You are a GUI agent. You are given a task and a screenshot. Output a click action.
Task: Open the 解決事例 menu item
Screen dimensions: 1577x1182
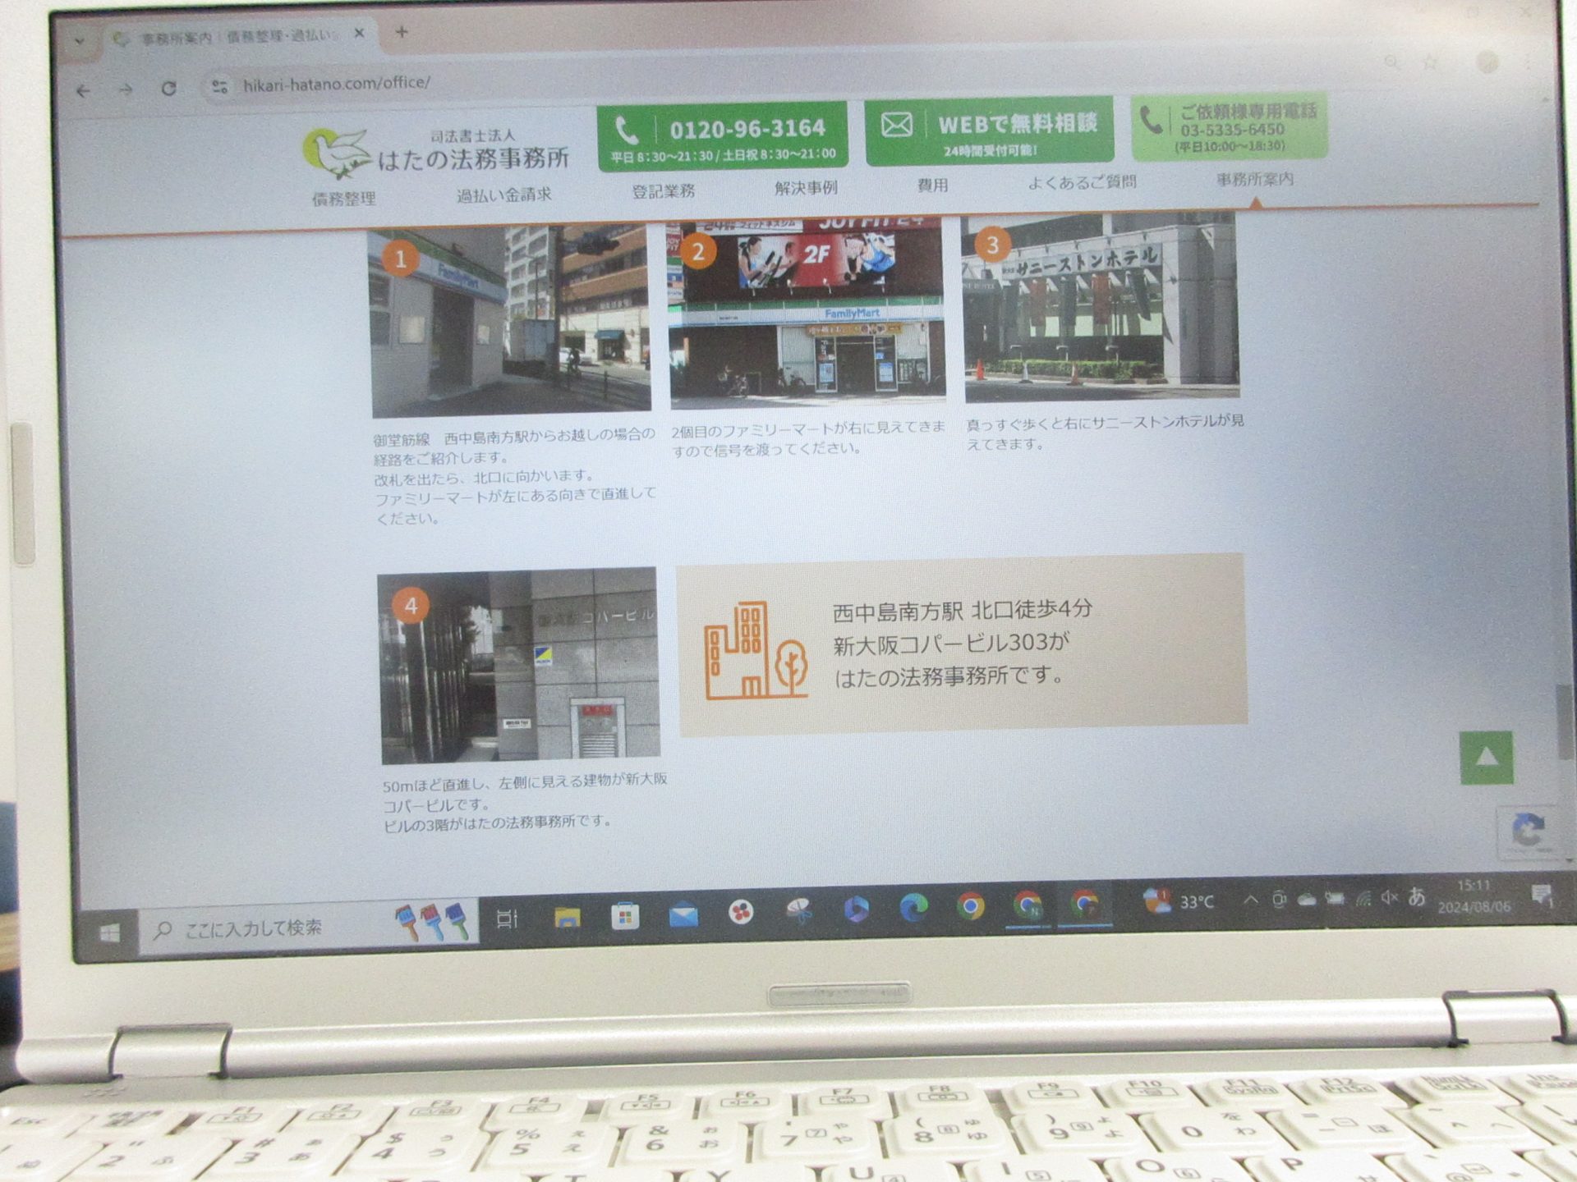[x=805, y=188]
